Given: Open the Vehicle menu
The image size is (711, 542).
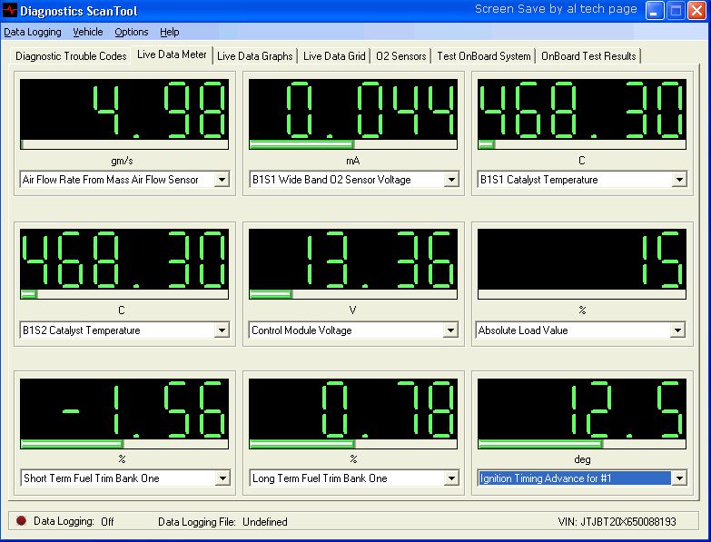Looking at the screenshot, I should tap(88, 32).
